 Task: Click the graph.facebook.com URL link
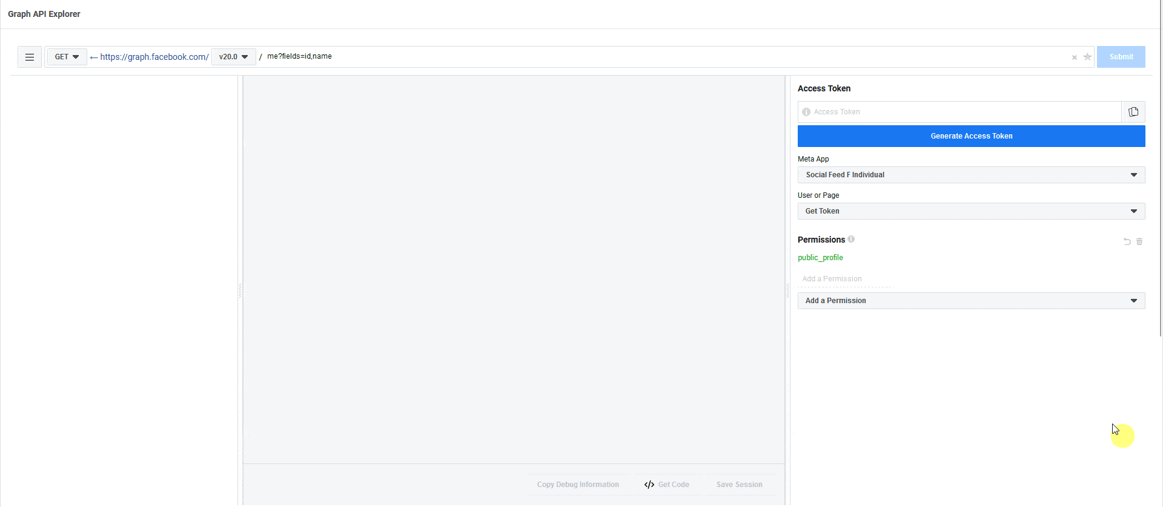coord(154,57)
